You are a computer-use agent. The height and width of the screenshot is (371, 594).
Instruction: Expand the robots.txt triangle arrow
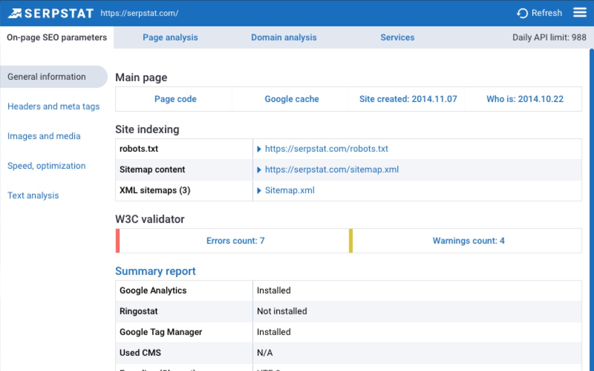click(259, 149)
